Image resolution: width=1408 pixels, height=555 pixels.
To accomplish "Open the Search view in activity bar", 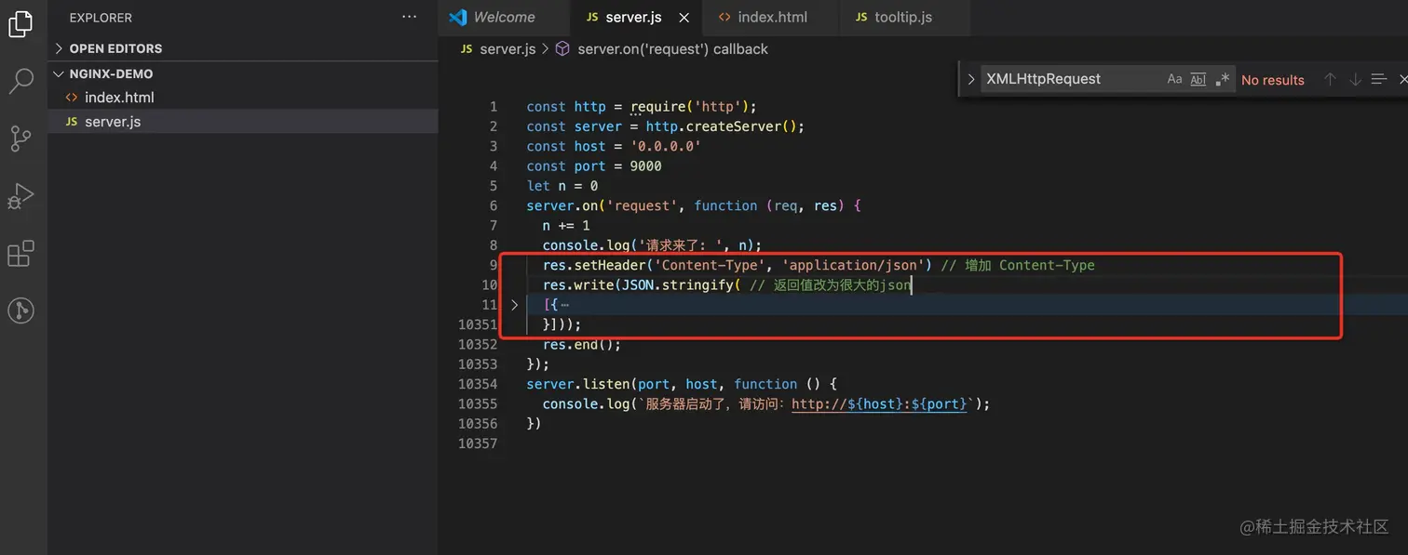I will point(20,81).
